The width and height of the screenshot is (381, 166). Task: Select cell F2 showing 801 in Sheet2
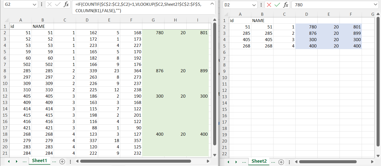point(351,27)
